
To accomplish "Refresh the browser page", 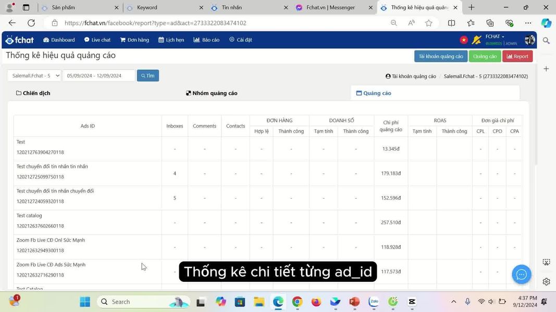I will pos(31,23).
